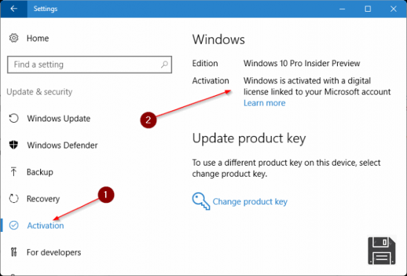This screenshot has height=276, width=407.
Task: Select the Backup settings page
Action: pyautogui.click(x=39, y=172)
